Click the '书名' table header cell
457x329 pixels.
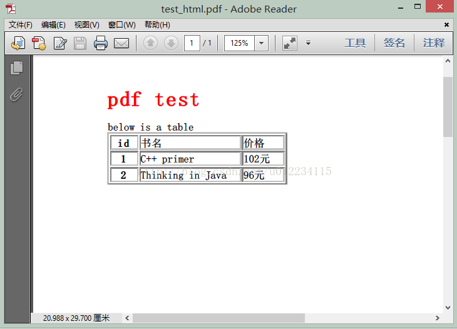tap(190, 143)
